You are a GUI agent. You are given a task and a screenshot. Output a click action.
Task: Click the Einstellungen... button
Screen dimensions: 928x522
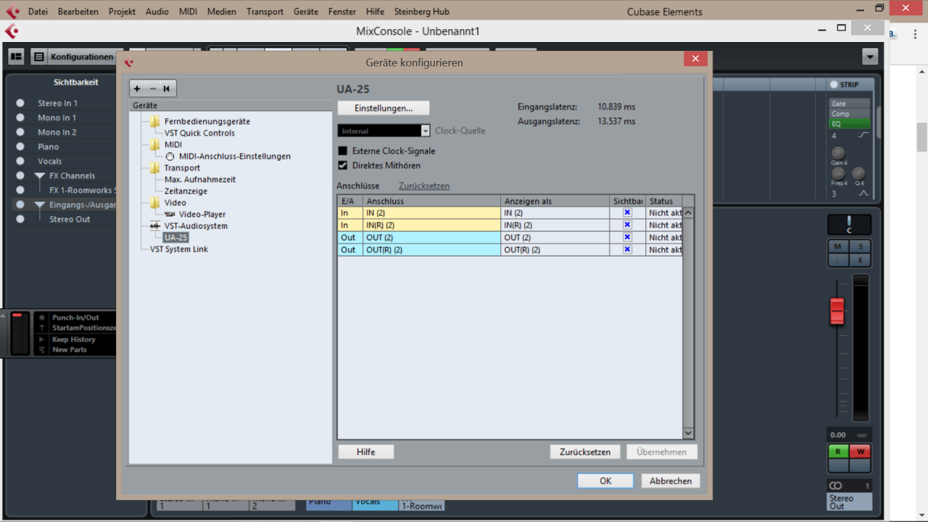pos(384,108)
